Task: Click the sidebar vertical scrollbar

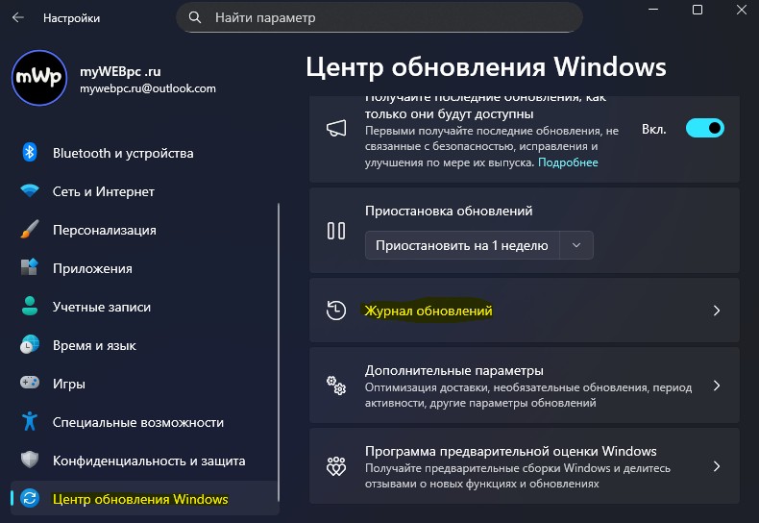Action: coord(279,352)
